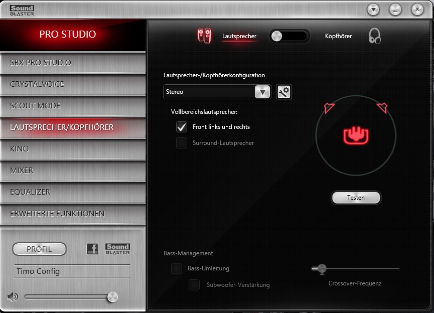Click the Sound Blaster logo in title bar
The width and height of the screenshot is (434, 313).
pyautogui.click(x=22, y=11)
